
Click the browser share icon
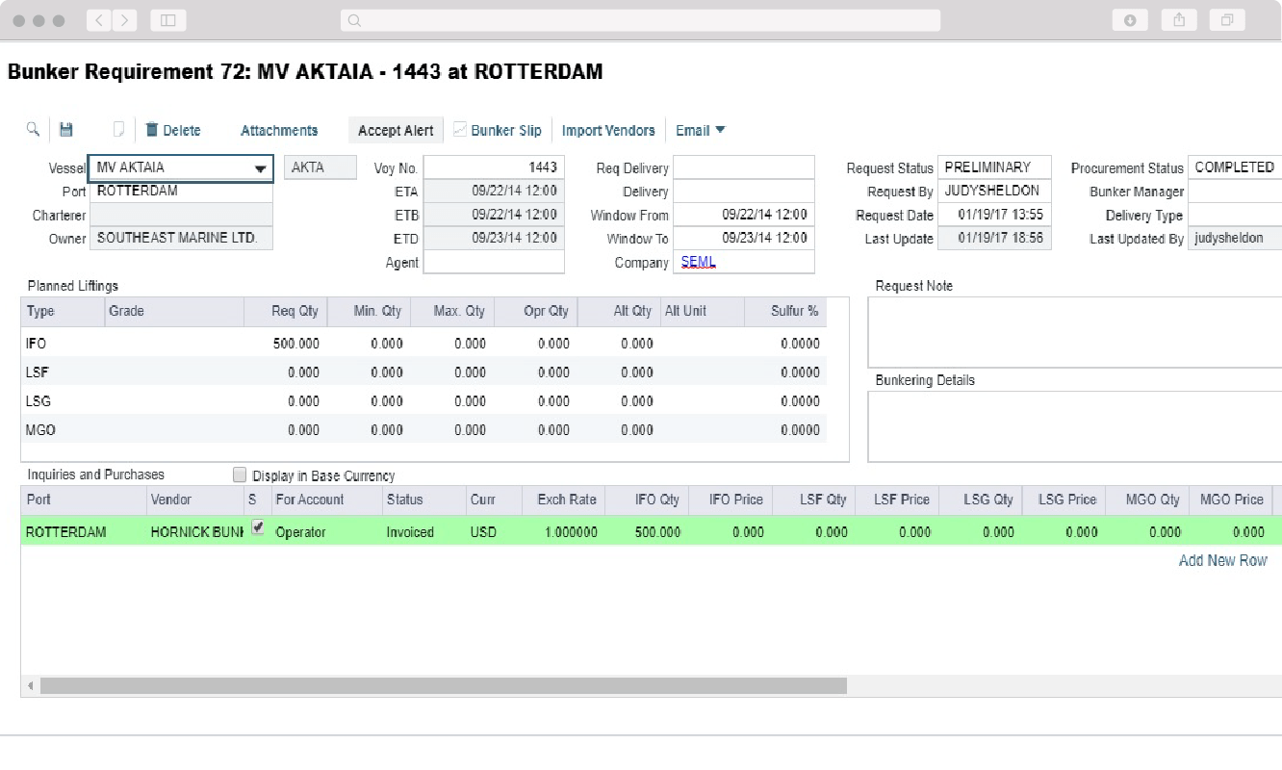1178,20
